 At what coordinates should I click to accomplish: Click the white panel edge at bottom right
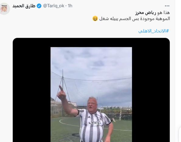180,134
